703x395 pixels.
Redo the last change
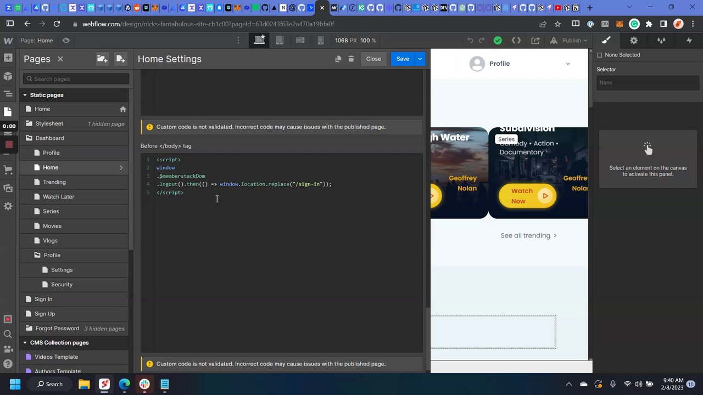(x=482, y=41)
